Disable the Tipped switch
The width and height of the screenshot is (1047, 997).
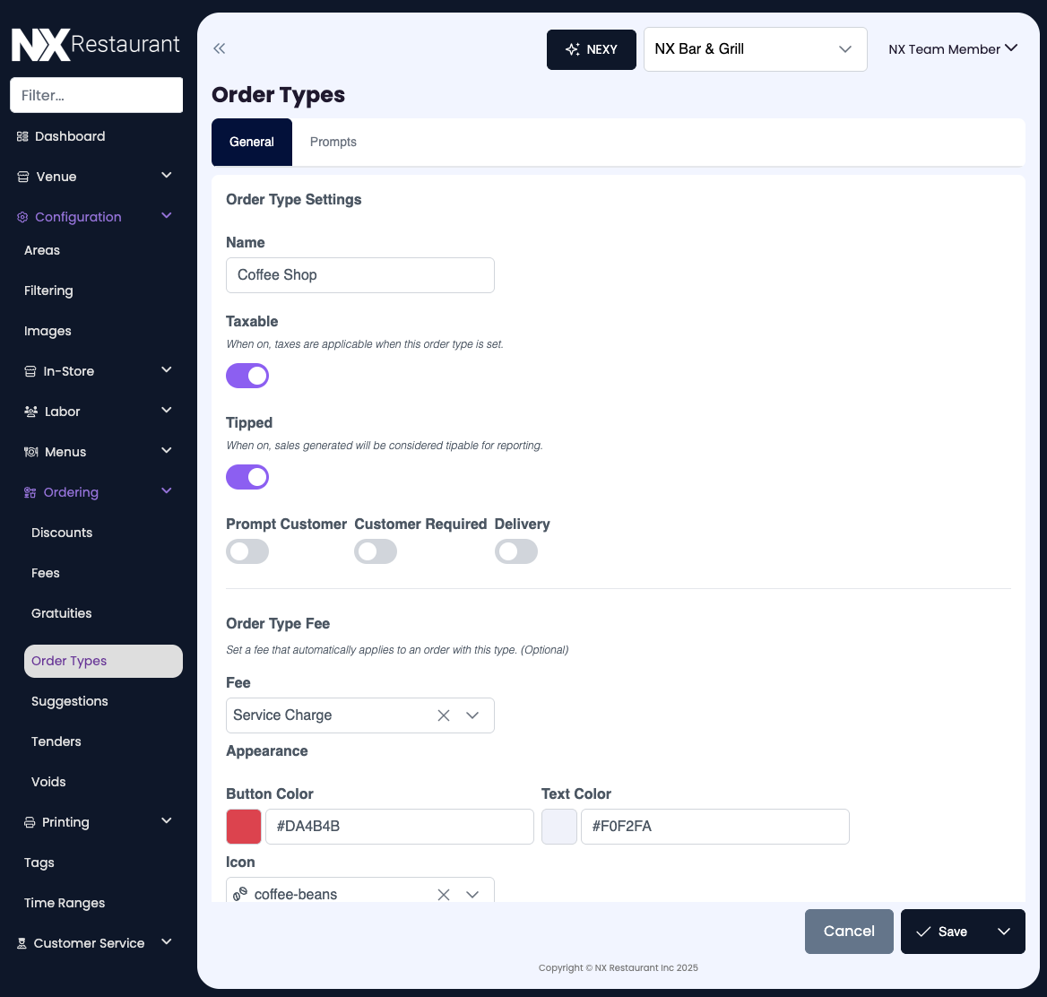[247, 477]
